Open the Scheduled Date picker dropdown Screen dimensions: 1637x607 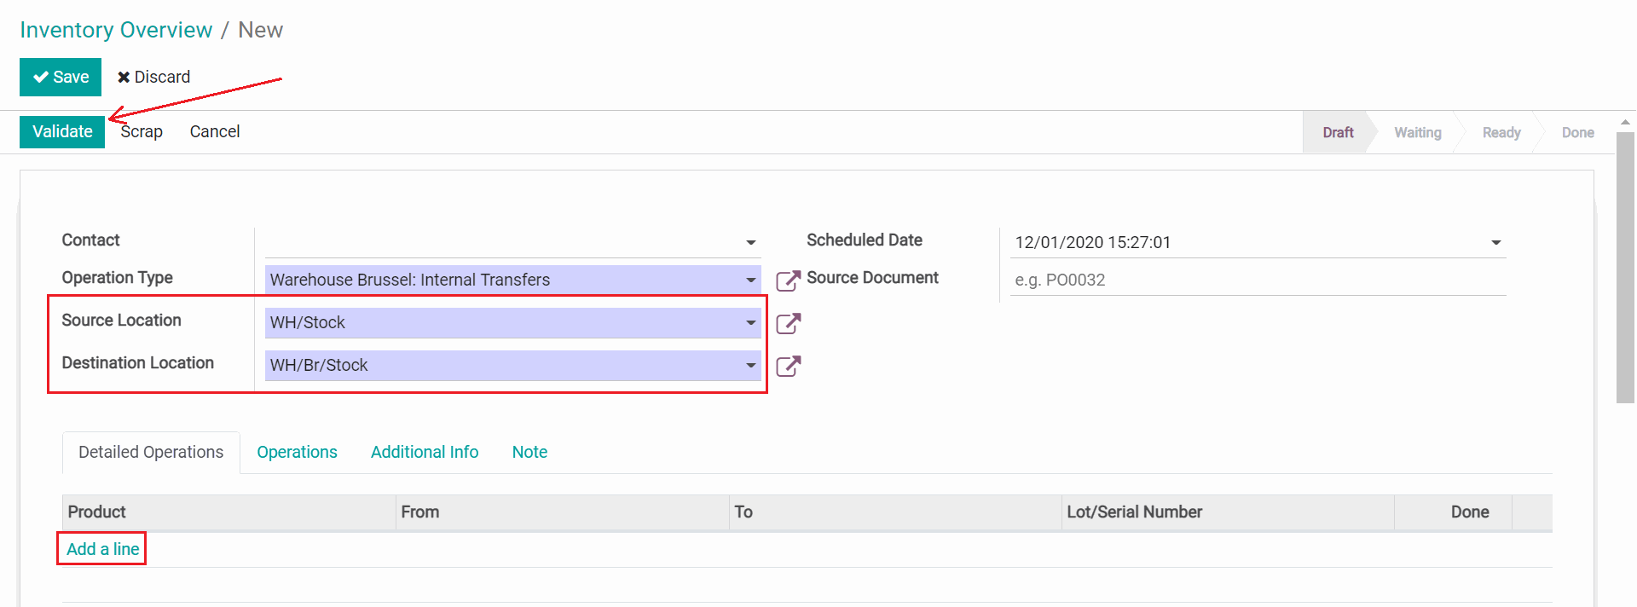coord(1495,243)
